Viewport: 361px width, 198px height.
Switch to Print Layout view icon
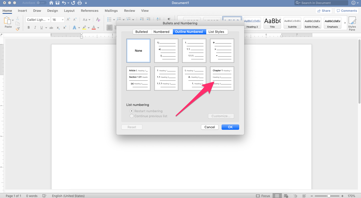[277, 196]
